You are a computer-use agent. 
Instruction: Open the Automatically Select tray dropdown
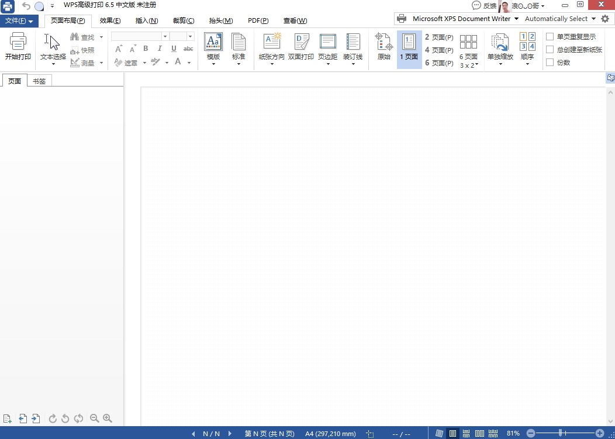point(593,19)
